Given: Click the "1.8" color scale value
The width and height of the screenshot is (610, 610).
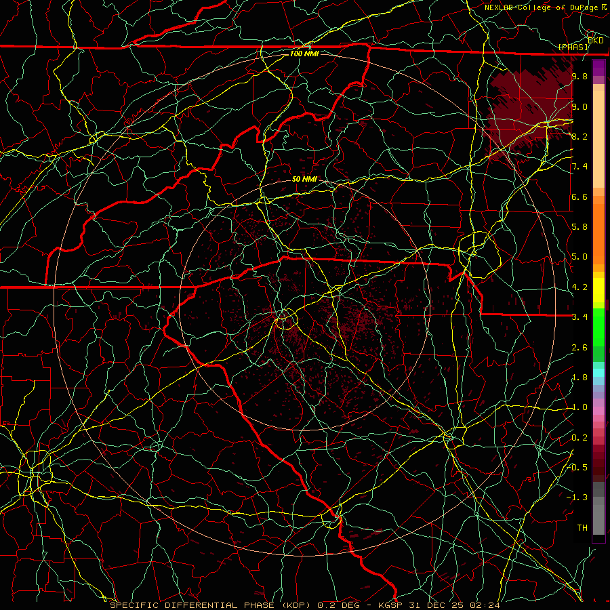Looking at the screenshot, I should [579, 378].
